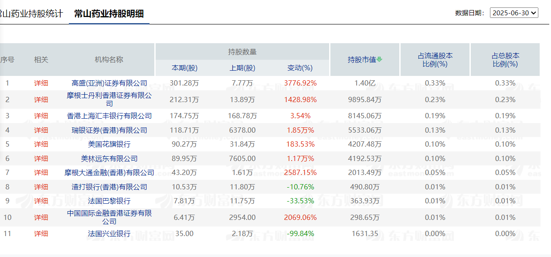Open 详细 link for 摩根士丹利香港证券有限公司
The height and width of the screenshot is (257, 551).
41,99
